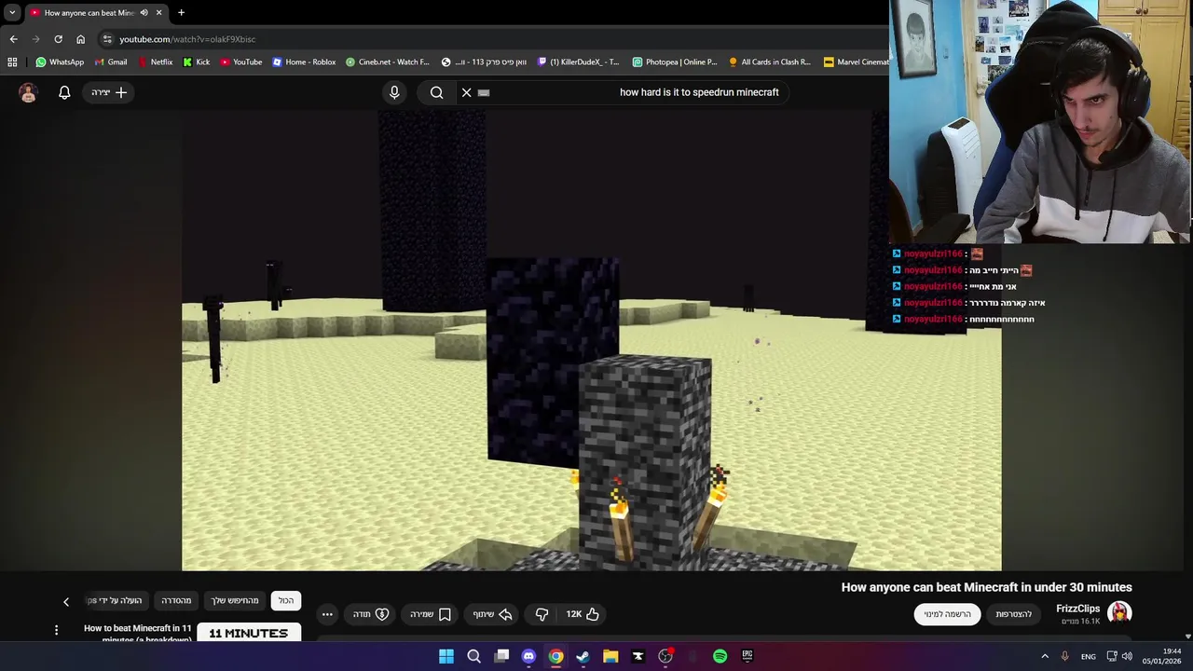Viewport: 1193px width, 671px height.
Task: Open the Chrome apps grid
Action: pyautogui.click(x=12, y=62)
